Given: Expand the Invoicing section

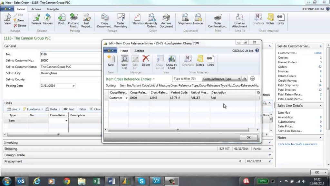Looking at the screenshot, I should click(x=270, y=142).
